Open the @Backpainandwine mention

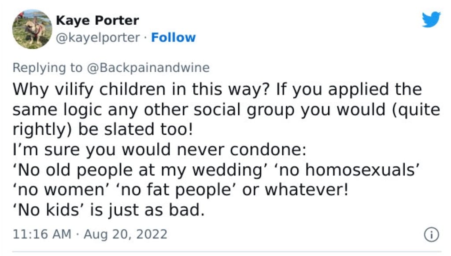coord(148,68)
